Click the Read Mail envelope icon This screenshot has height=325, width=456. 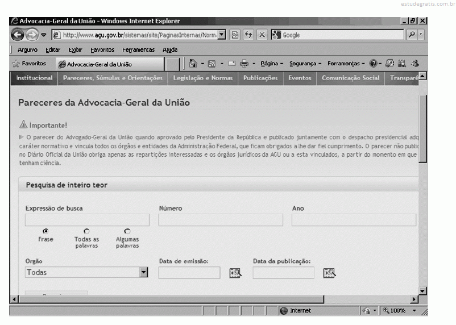point(231,64)
